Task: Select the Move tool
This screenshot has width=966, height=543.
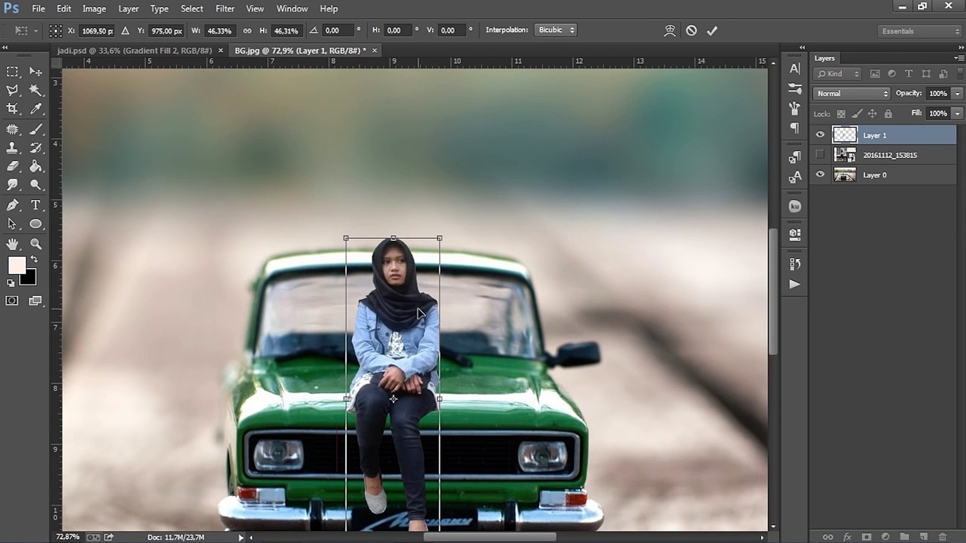Action: [36, 71]
